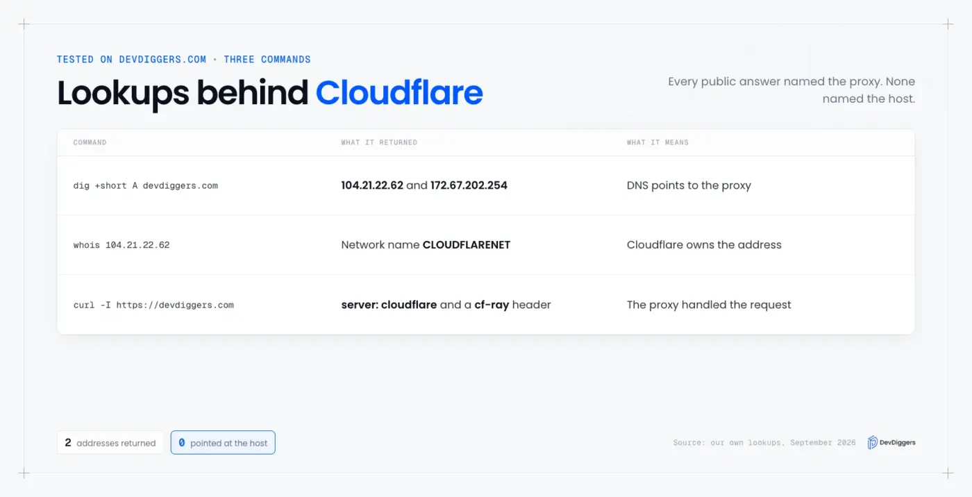Image resolution: width=972 pixels, height=497 pixels.
Task: Click the "Network name CLOUDFLARENET" result
Action: point(426,245)
